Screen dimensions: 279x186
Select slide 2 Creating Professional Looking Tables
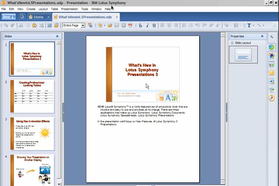pos(32,96)
